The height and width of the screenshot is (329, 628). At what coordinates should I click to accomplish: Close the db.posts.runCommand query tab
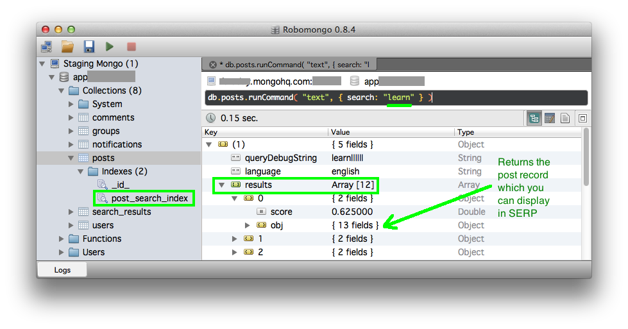click(x=213, y=65)
